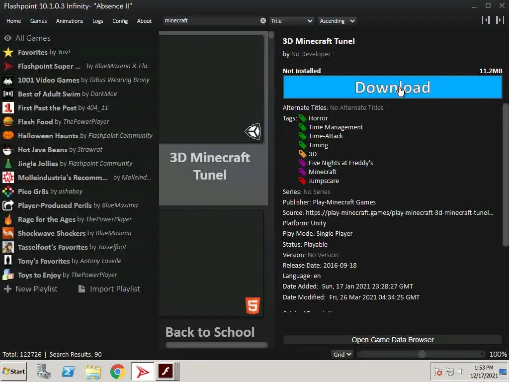Open the Logs page
509x382 pixels.
98,21
